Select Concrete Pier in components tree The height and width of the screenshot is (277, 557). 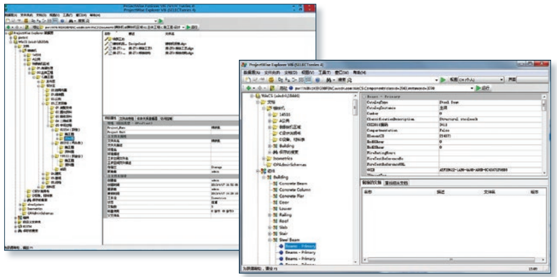click(292, 196)
